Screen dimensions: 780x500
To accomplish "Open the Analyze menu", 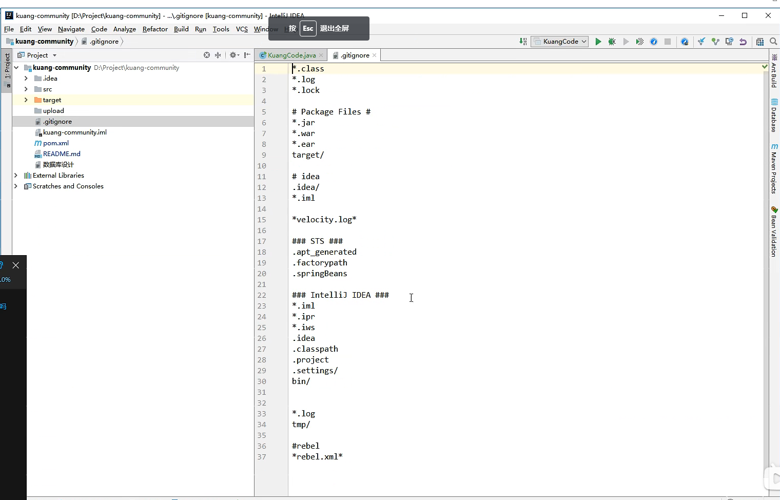I will (125, 29).
